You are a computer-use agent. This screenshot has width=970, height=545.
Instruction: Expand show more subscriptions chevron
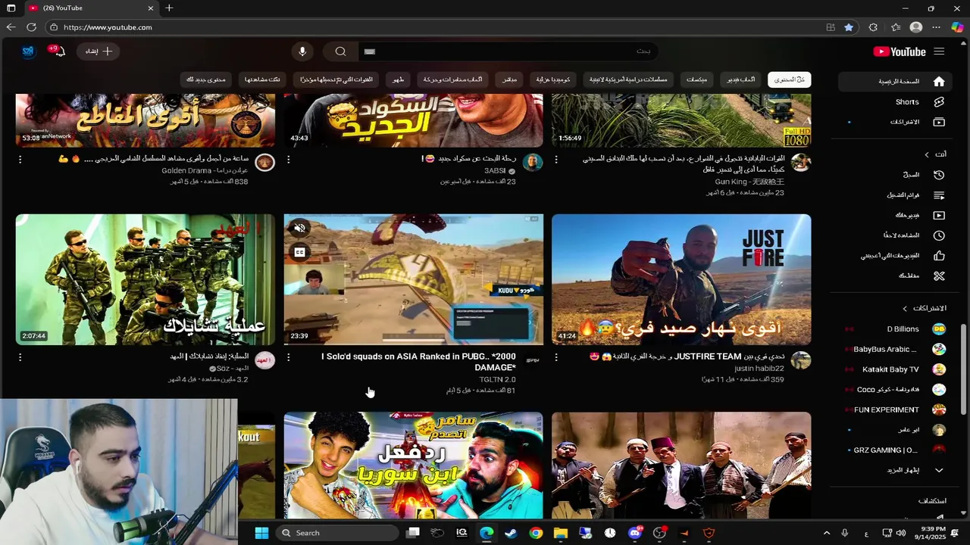tap(939, 470)
